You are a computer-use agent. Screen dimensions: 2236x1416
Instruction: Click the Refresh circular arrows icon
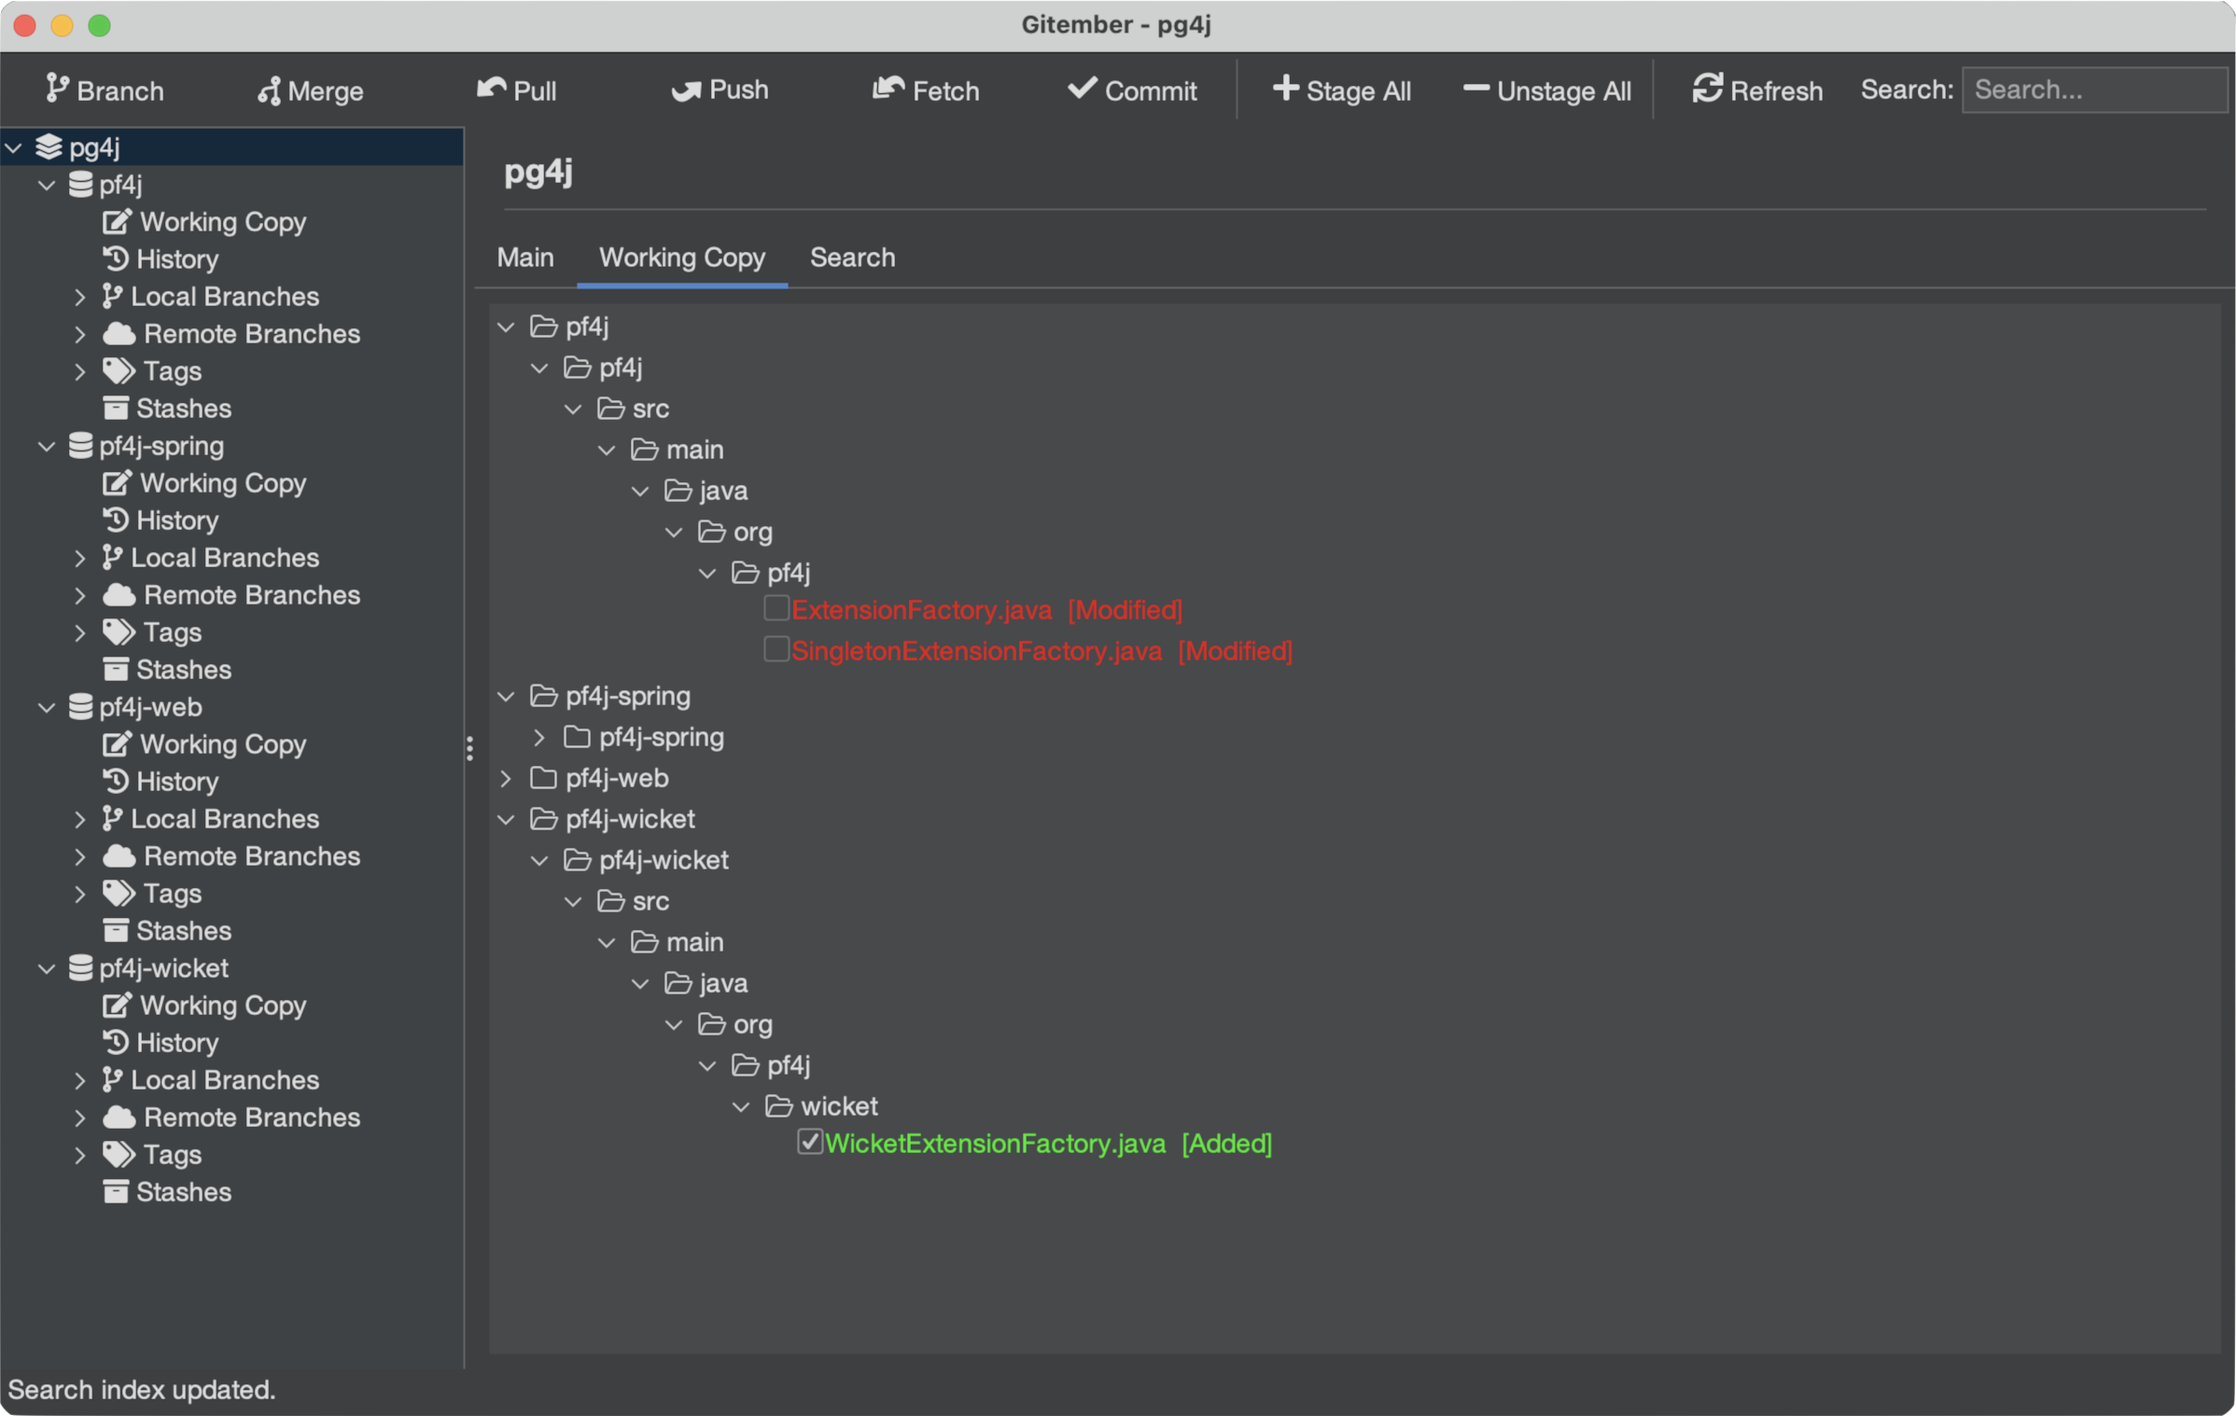1707,90
